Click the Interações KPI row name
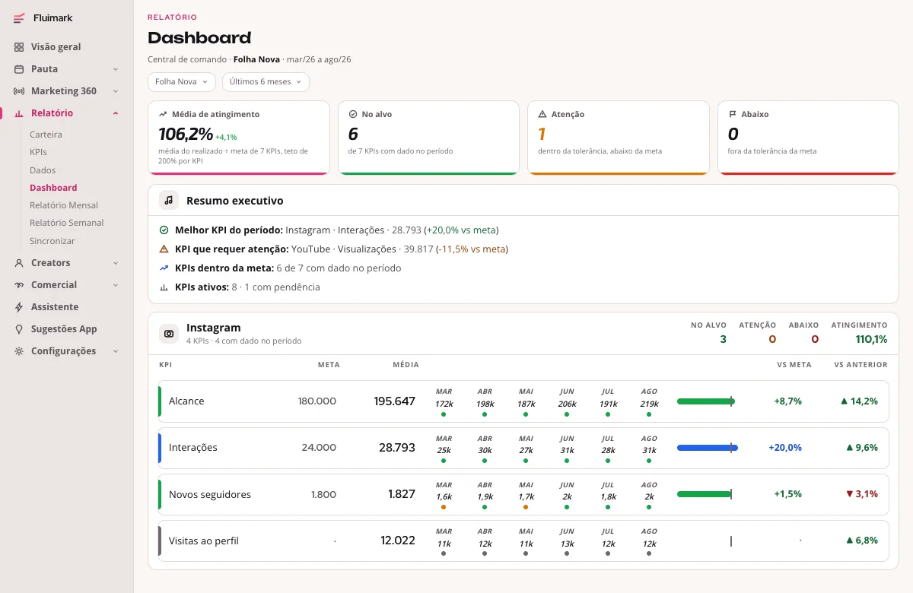 [x=193, y=448]
